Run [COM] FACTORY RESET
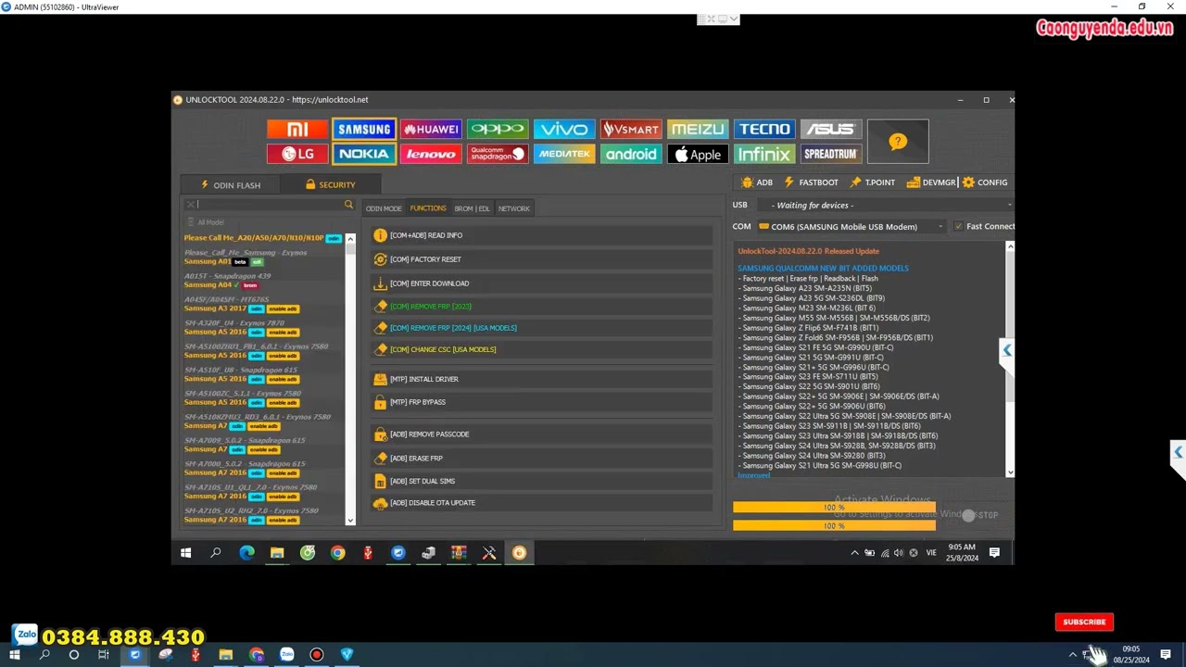The width and height of the screenshot is (1186, 667). point(542,259)
